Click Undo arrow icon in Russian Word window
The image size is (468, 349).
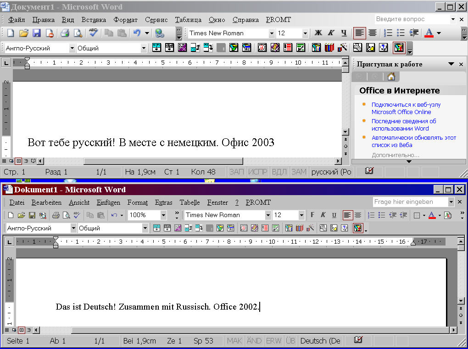click(137, 33)
